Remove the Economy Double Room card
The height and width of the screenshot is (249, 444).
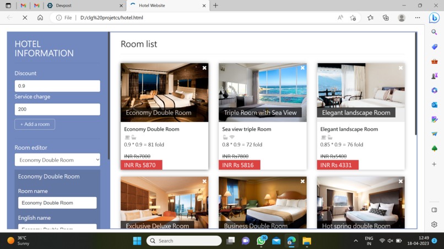tap(204, 68)
